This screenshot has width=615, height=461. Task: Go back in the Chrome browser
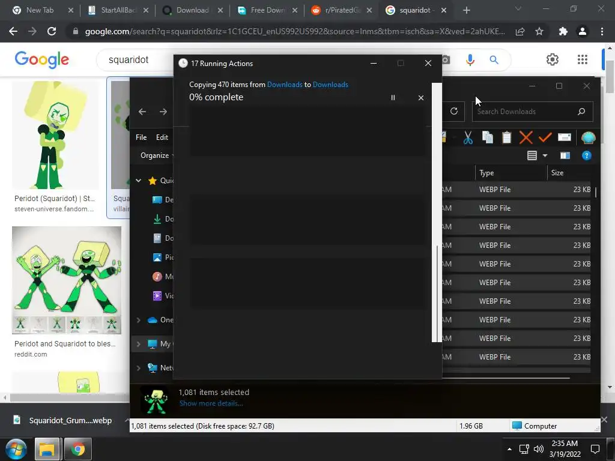click(x=13, y=31)
